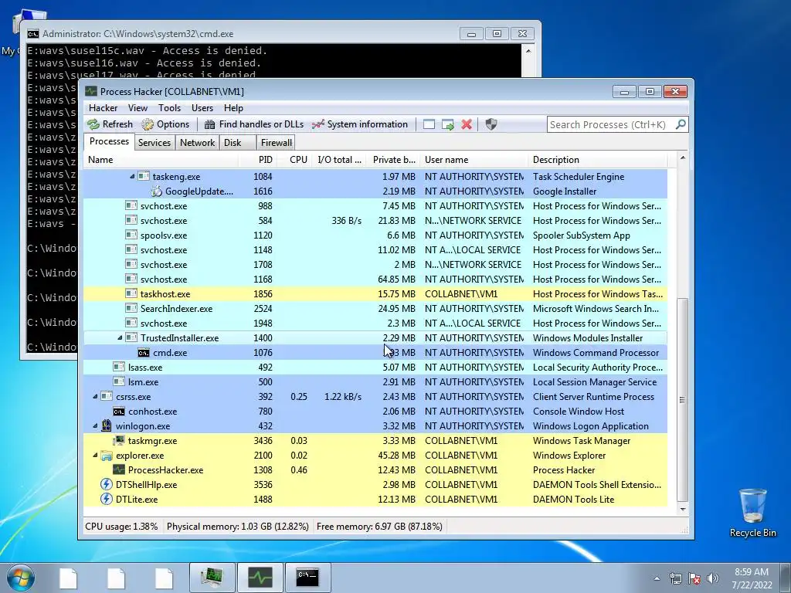Click the find window and thread icon

(x=447, y=124)
